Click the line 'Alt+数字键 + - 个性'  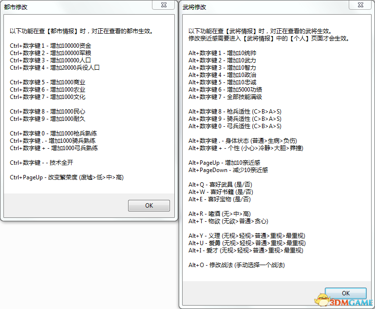tap(246, 148)
